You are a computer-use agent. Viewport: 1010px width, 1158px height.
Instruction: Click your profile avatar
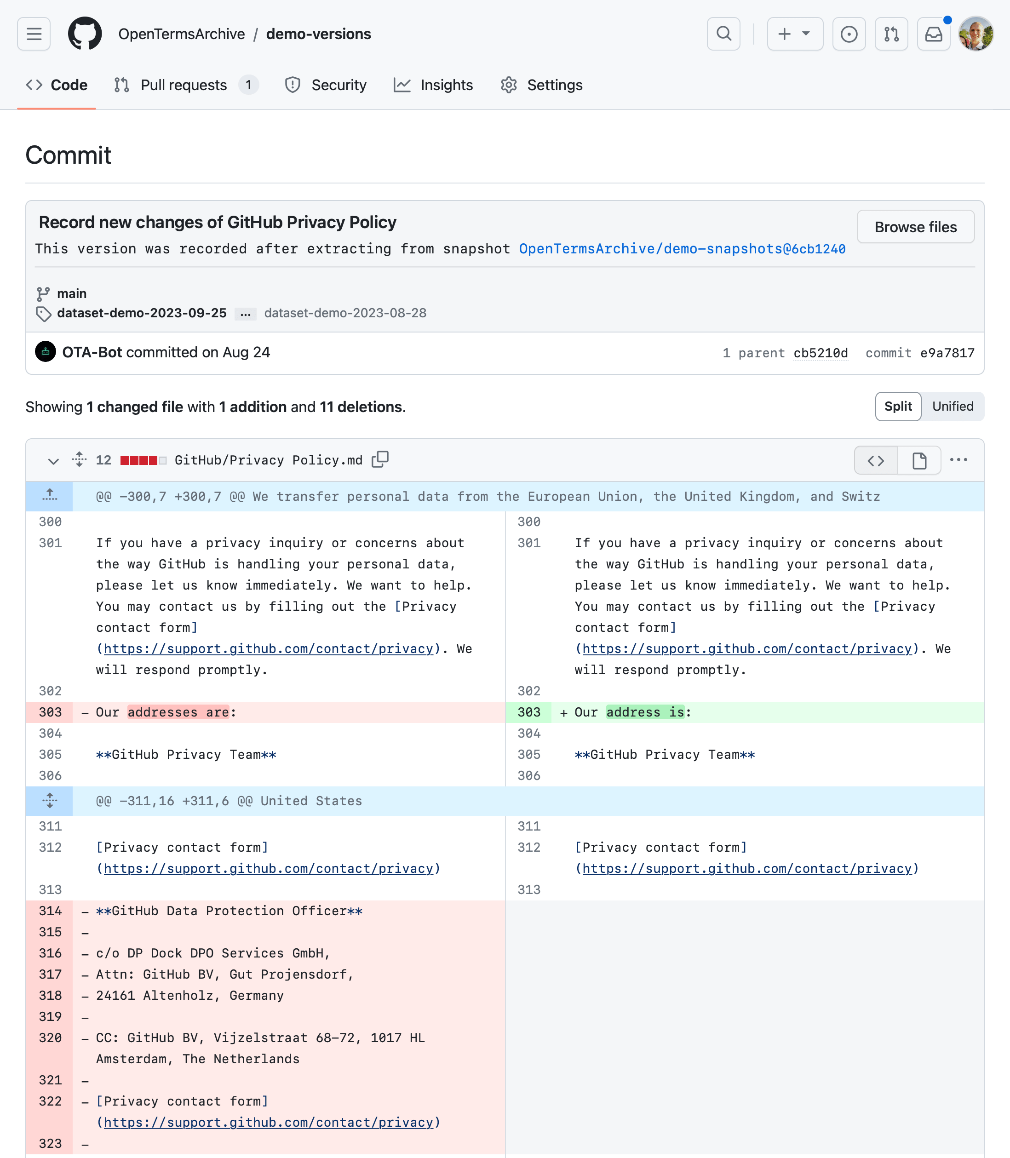(976, 34)
